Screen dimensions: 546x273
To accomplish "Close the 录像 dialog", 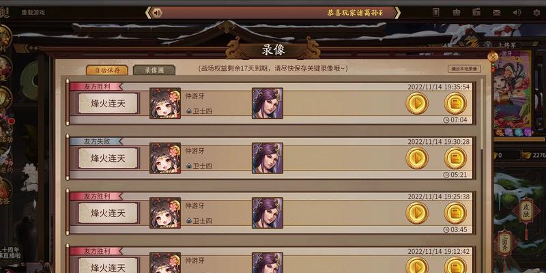I will [x=493, y=57].
